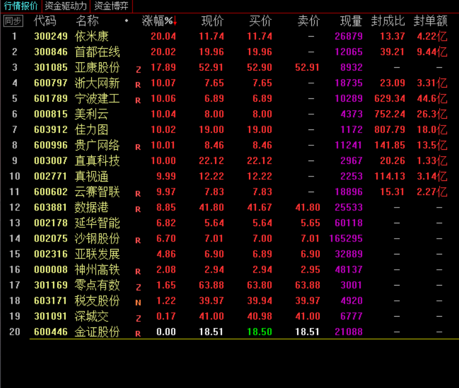Select stock name 零点有数
459x388 pixels.
97,285
